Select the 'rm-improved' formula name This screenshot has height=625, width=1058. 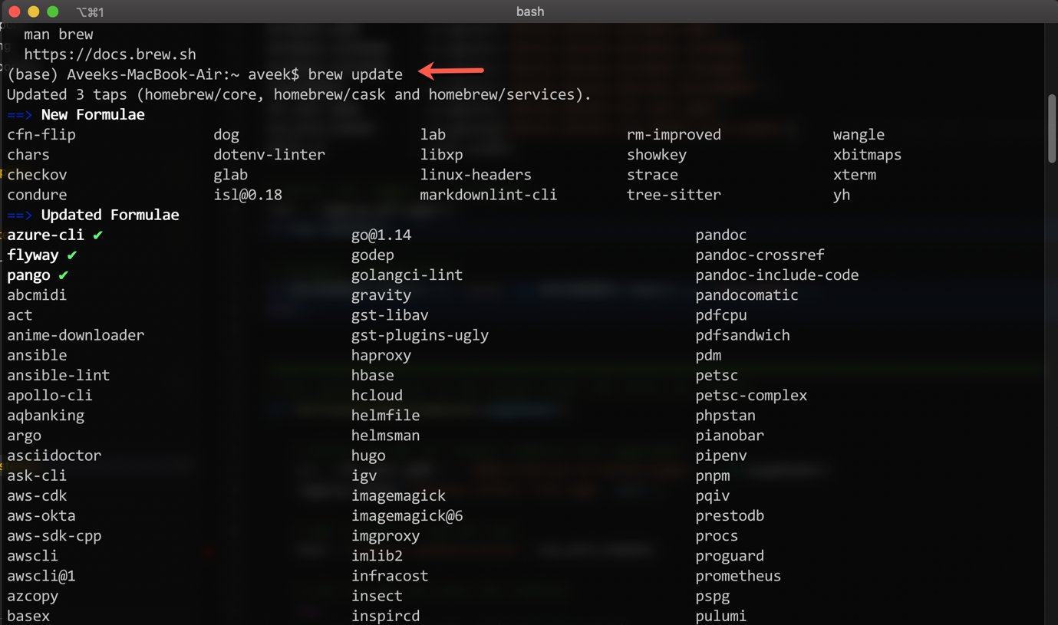click(x=674, y=134)
